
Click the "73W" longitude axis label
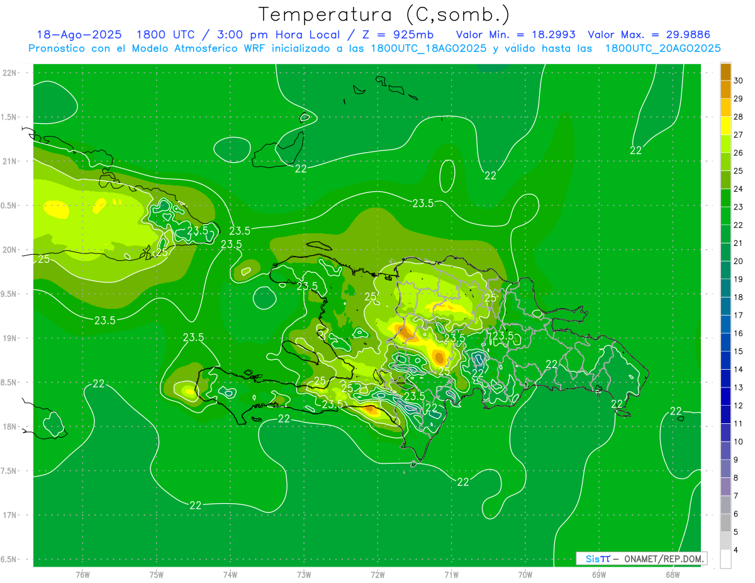tap(304, 574)
